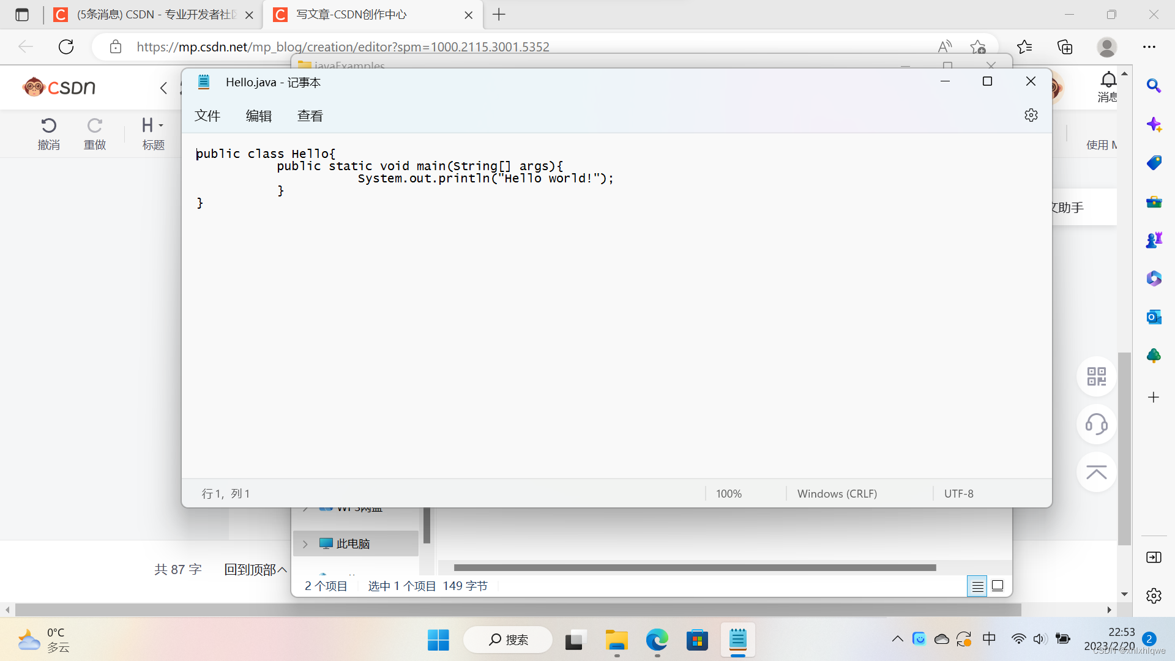Screen dimensions: 1175x661
Task: Expand the 此电脑 tree node
Action: tap(305, 544)
